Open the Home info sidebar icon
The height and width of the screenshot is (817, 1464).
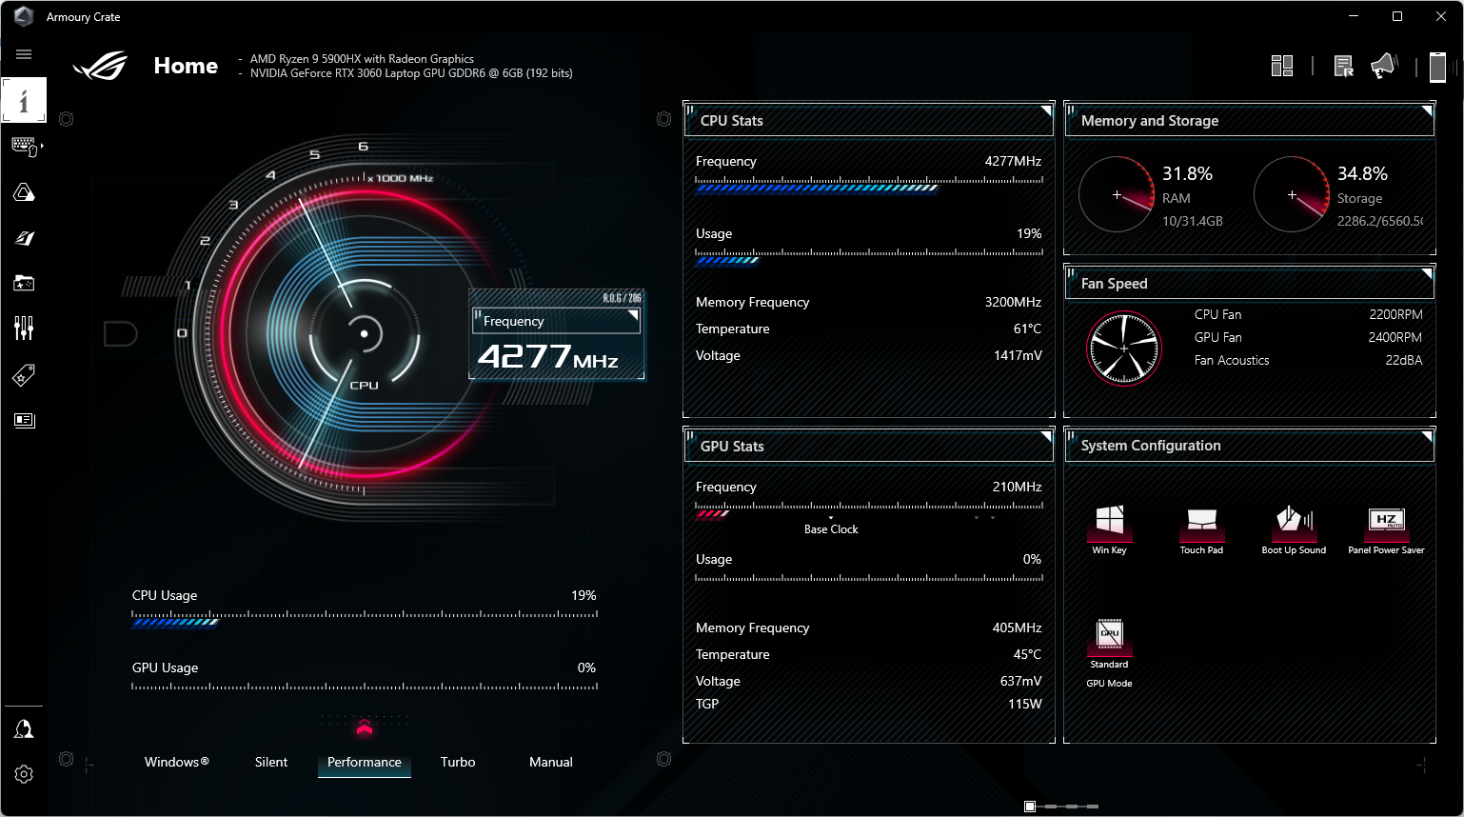coord(24,100)
